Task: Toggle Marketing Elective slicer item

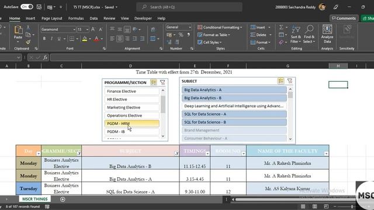Action: pyautogui.click(x=131, y=107)
